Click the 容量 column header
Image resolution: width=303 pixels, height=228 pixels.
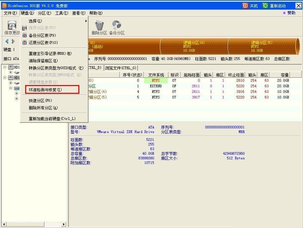click(x=280, y=75)
